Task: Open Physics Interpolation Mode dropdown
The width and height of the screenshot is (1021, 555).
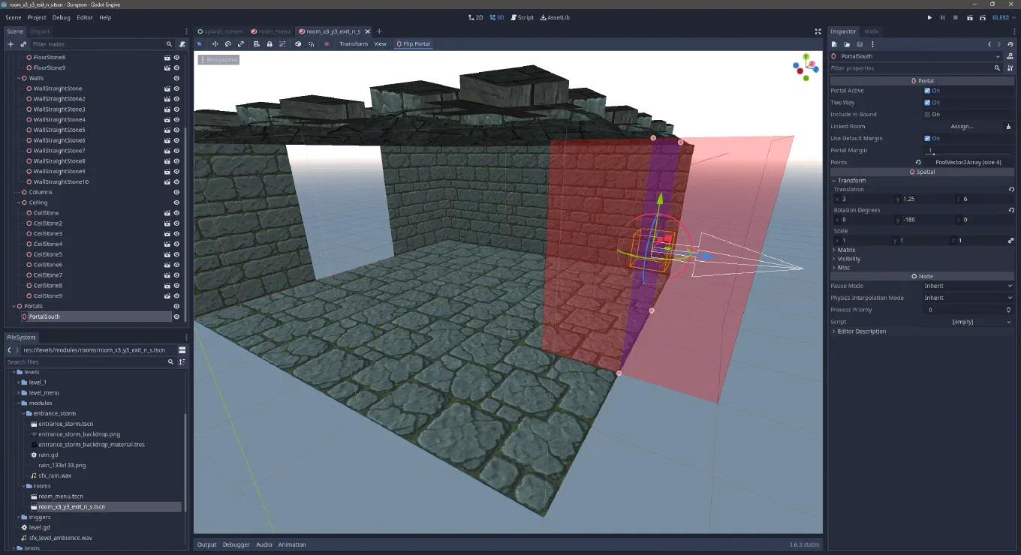Action: click(x=968, y=298)
